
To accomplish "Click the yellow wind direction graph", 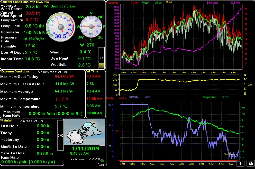I will click(x=180, y=85).
